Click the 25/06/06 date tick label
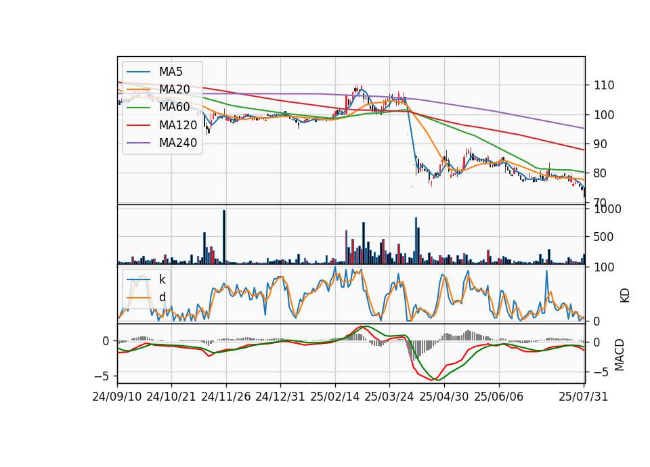Viewport: 650px width, 467px height. tap(498, 397)
